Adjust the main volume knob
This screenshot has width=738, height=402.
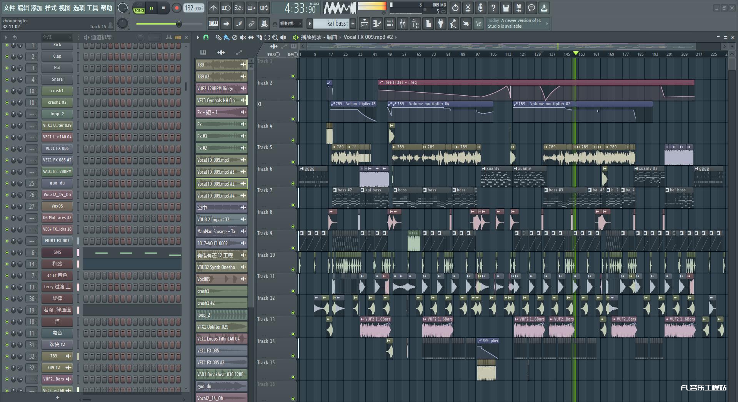click(123, 8)
